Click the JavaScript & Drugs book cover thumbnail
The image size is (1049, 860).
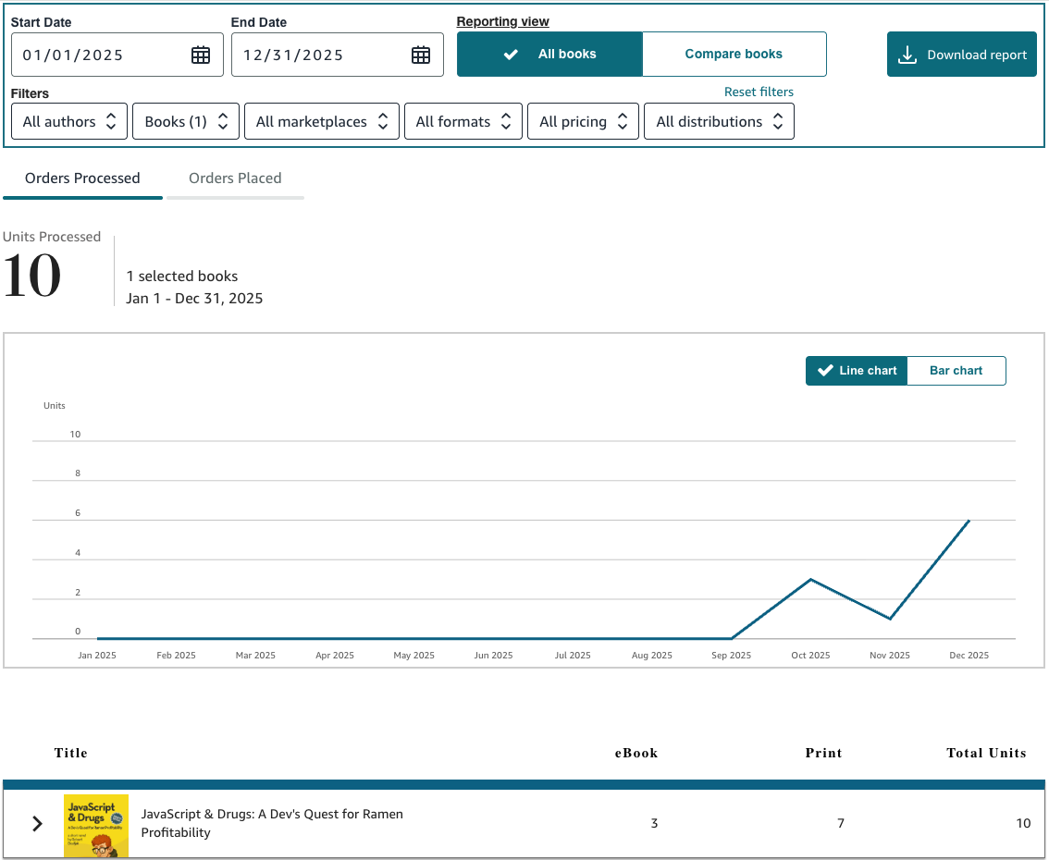pos(96,825)
